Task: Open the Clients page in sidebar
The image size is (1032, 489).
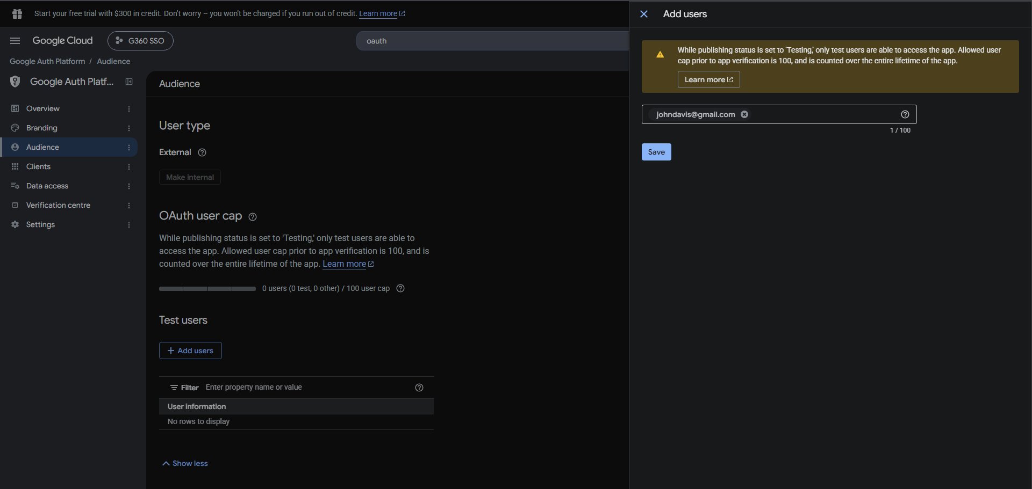Action: click(x=69, y=166)
